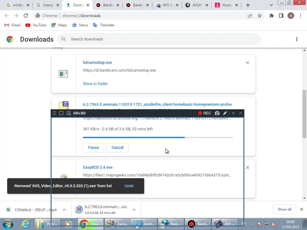Click the Search downloads field
This screenshot has width=307, height=230.
[159, 39]
